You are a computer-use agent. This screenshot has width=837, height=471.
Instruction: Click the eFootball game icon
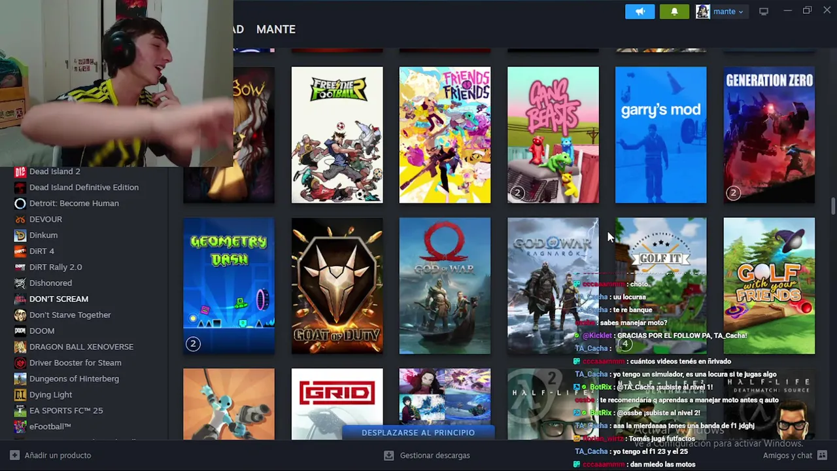pos(20,427)
